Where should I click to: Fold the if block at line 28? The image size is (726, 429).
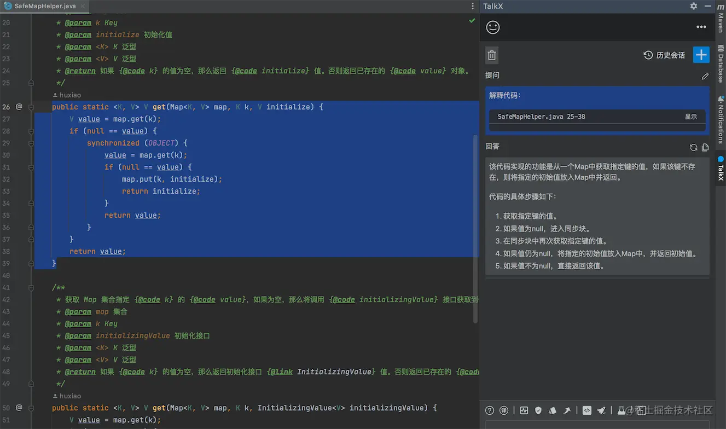(31, 131)
